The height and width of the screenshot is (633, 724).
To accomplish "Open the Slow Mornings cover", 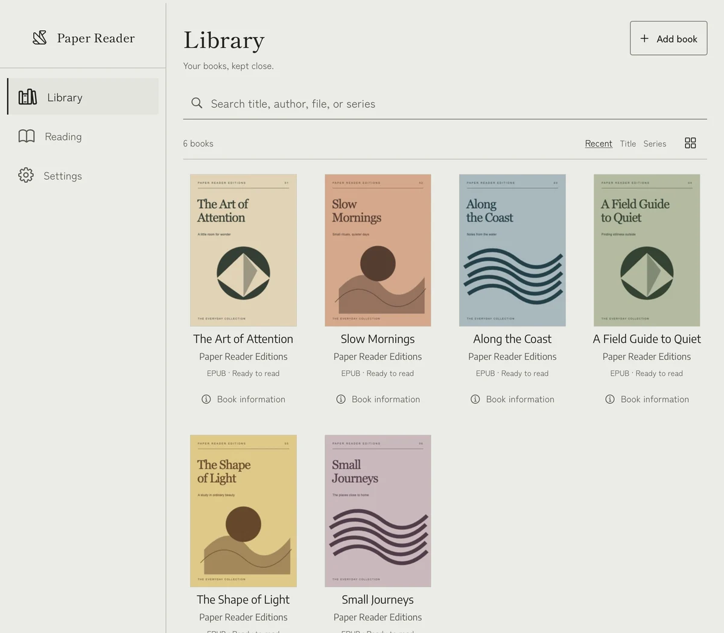I will coord(378,250).
